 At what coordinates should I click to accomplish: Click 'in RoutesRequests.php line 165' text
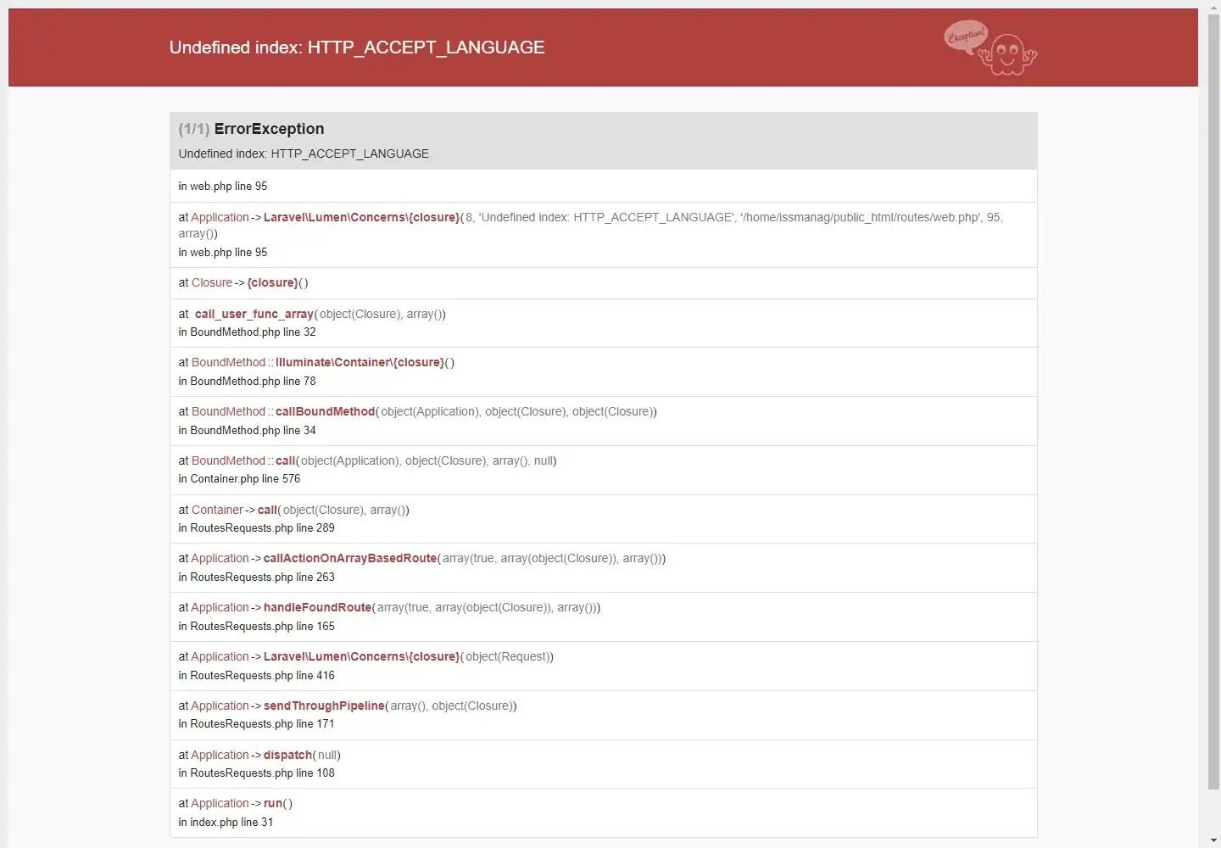(256, 627)
